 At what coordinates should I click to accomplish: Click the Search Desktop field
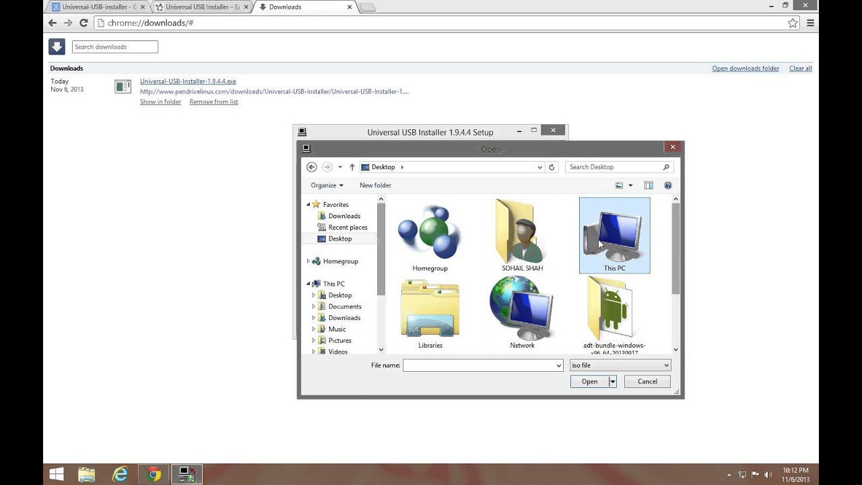coord(614,167)
